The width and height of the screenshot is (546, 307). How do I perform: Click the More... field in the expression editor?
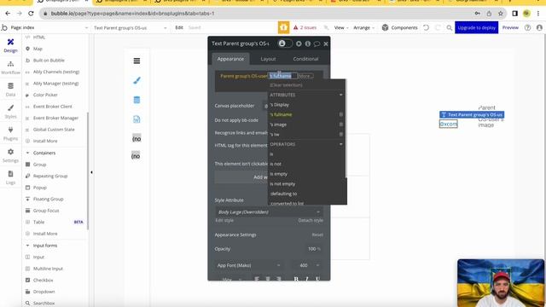coord(305,76)
